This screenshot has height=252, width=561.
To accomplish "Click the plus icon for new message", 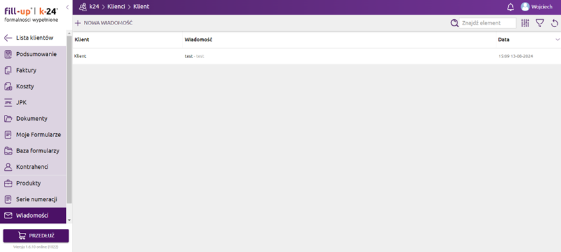I will point(78,23).
